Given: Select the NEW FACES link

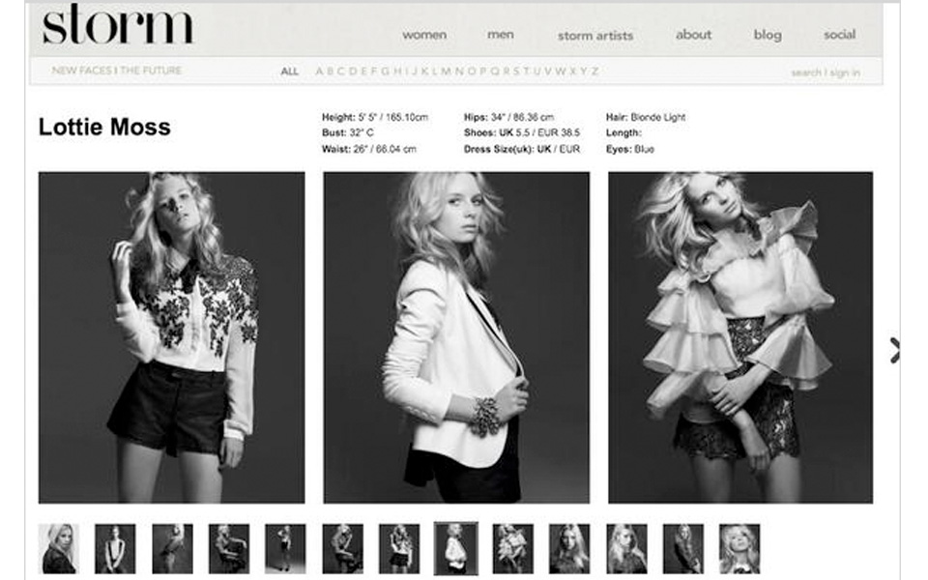Looking at the screenshot, I should 77,71.
